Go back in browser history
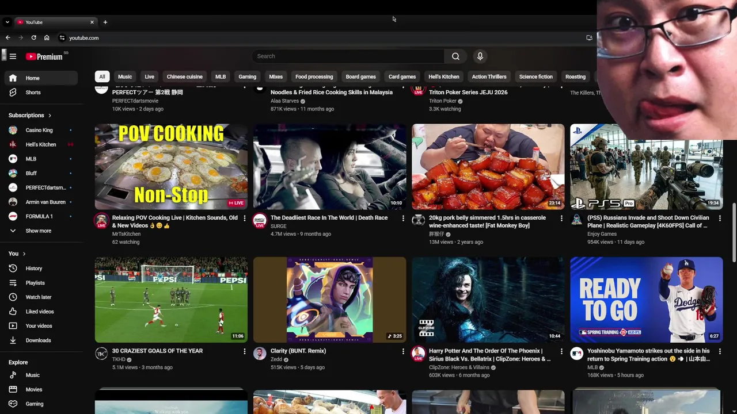 pos(7,38)
